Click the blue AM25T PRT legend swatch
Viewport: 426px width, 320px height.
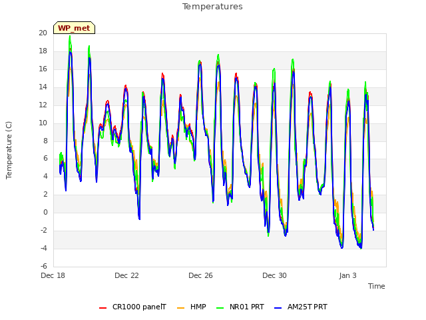pyautogui.click(x=278, y=308)
